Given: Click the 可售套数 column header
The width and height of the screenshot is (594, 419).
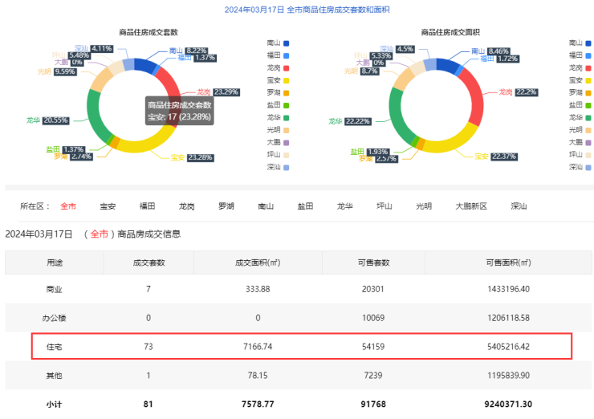Looking at the screenshot, I should [373, 262].
